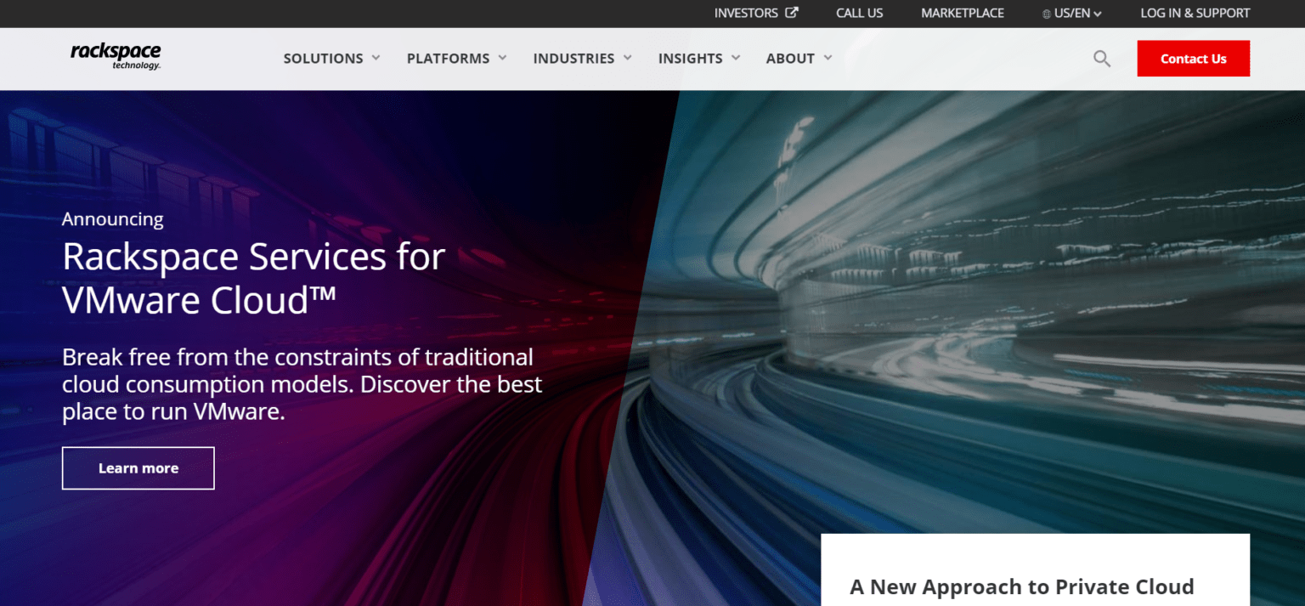Click the Rackspace Services for VMware Cloud headline
This screenshot has width=1305, height=606.
253,278
